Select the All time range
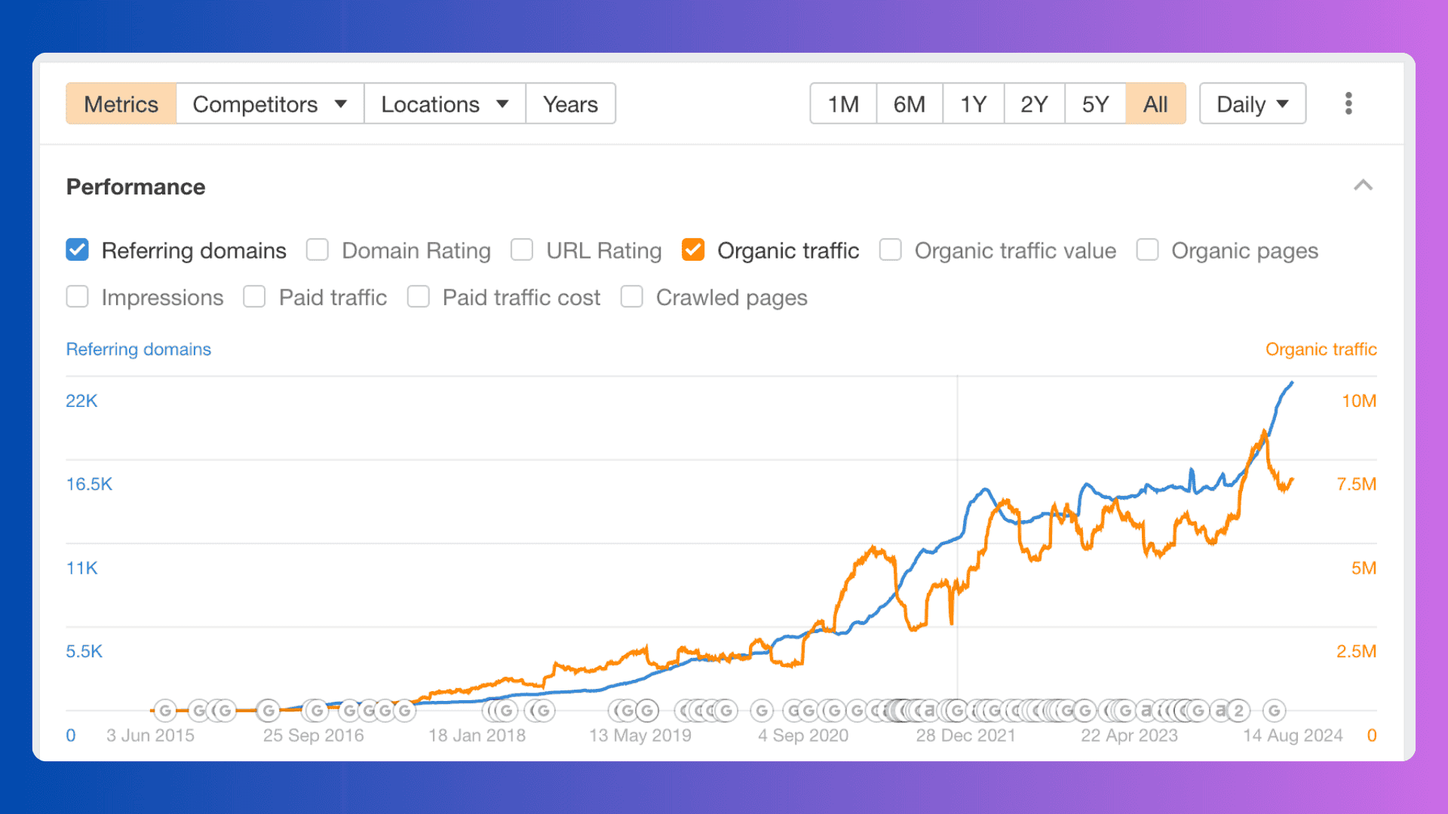The width and height of the screenshot is (1448, 814). click(x=1155, y=104)
